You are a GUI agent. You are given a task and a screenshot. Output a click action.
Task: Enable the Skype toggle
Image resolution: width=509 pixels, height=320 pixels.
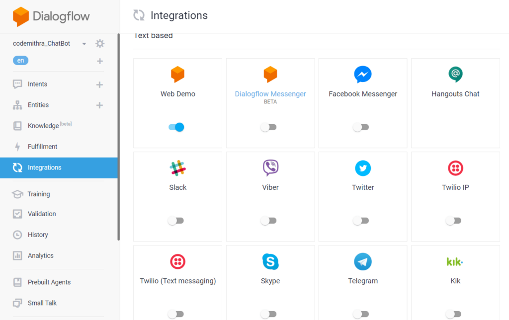point(268,314)
